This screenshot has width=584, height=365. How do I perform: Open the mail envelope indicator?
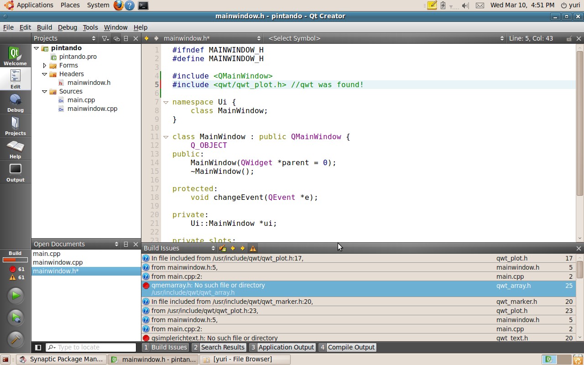(480, 5)
